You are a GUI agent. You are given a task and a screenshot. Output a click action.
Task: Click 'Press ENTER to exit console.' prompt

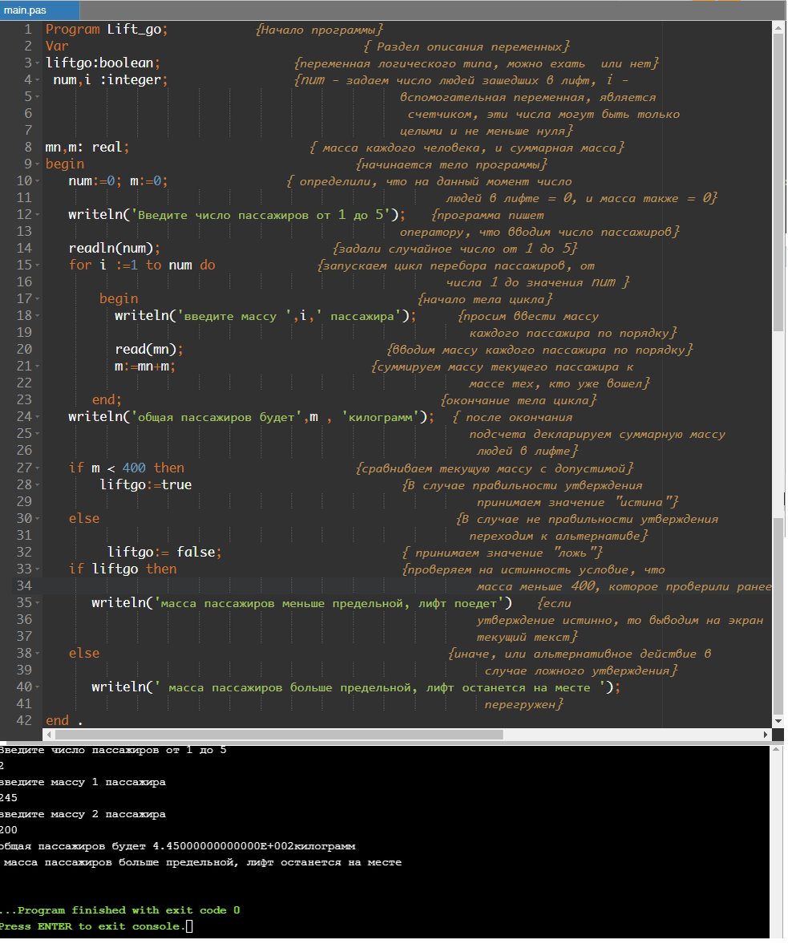coord(92,928)
